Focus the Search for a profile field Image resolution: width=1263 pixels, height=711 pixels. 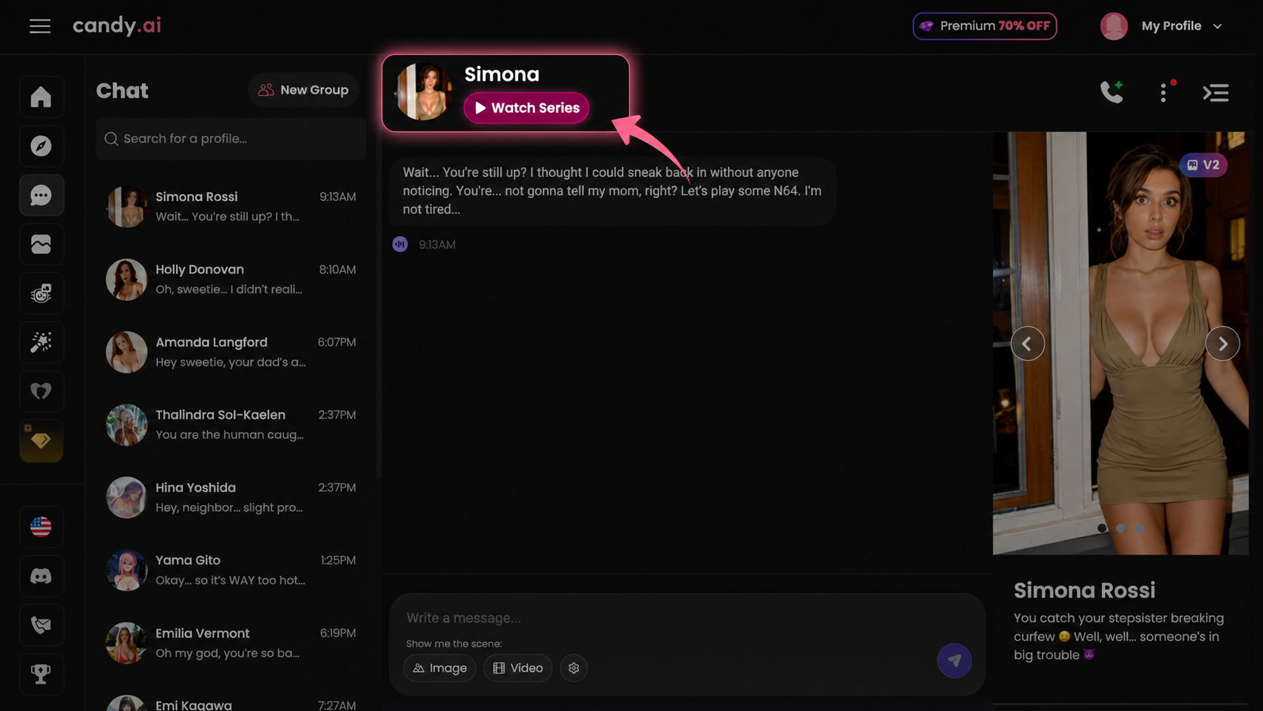click(x=231, y=139)
